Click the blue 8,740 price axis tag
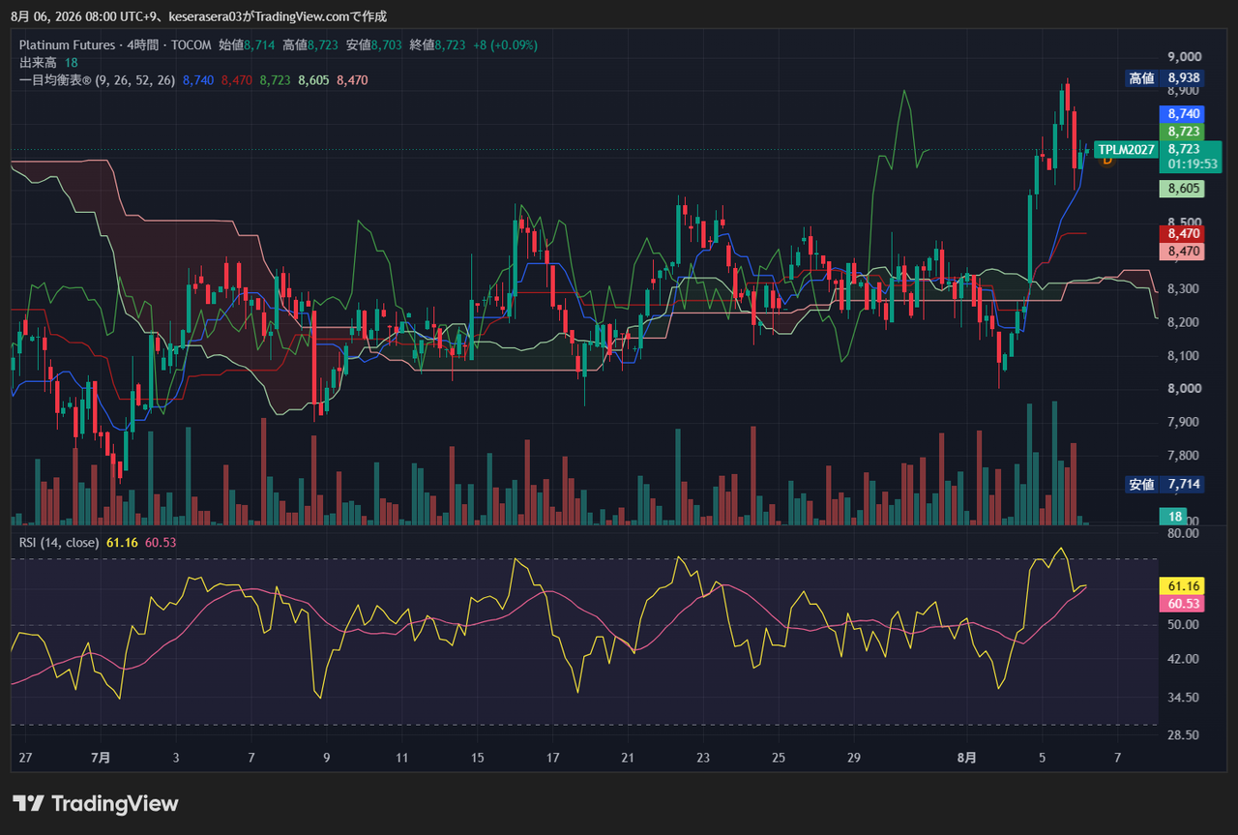 click(x=1183, y=114)
